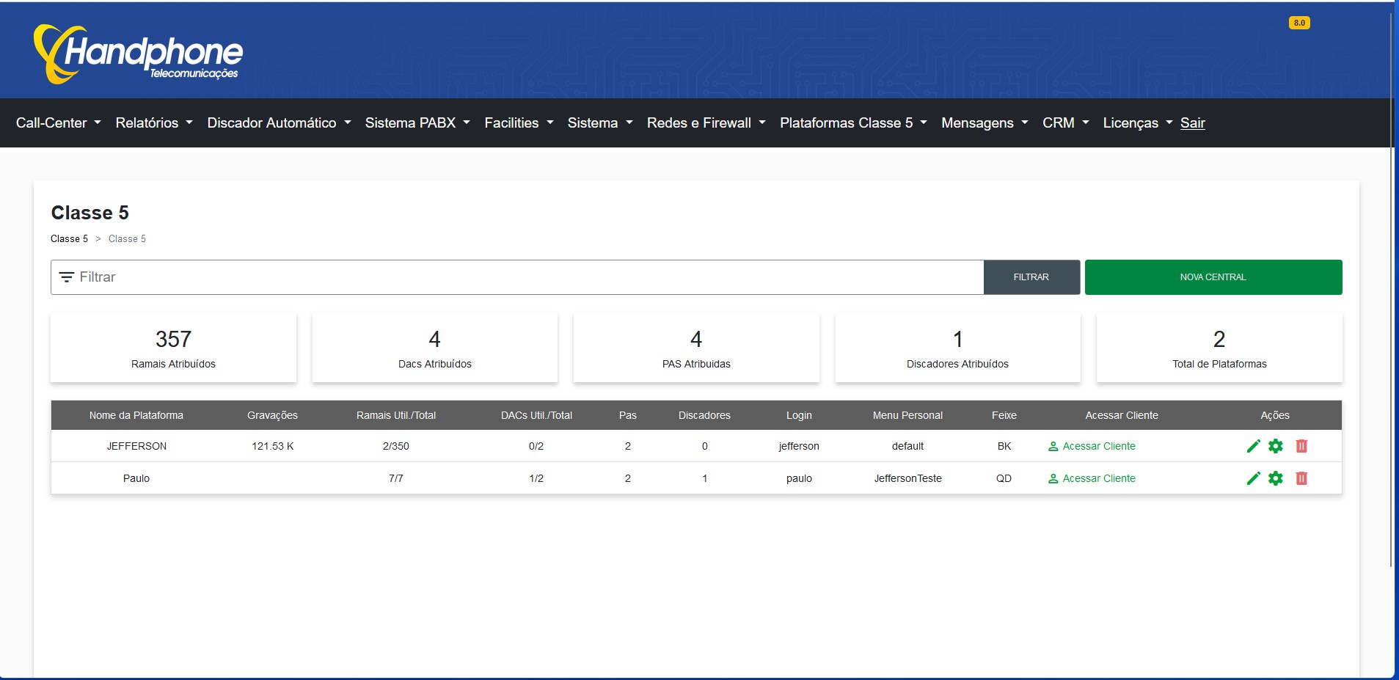1399x680 pixels.
Task: Open settings gear for JEFFERSON platform
Action: 1276,446
